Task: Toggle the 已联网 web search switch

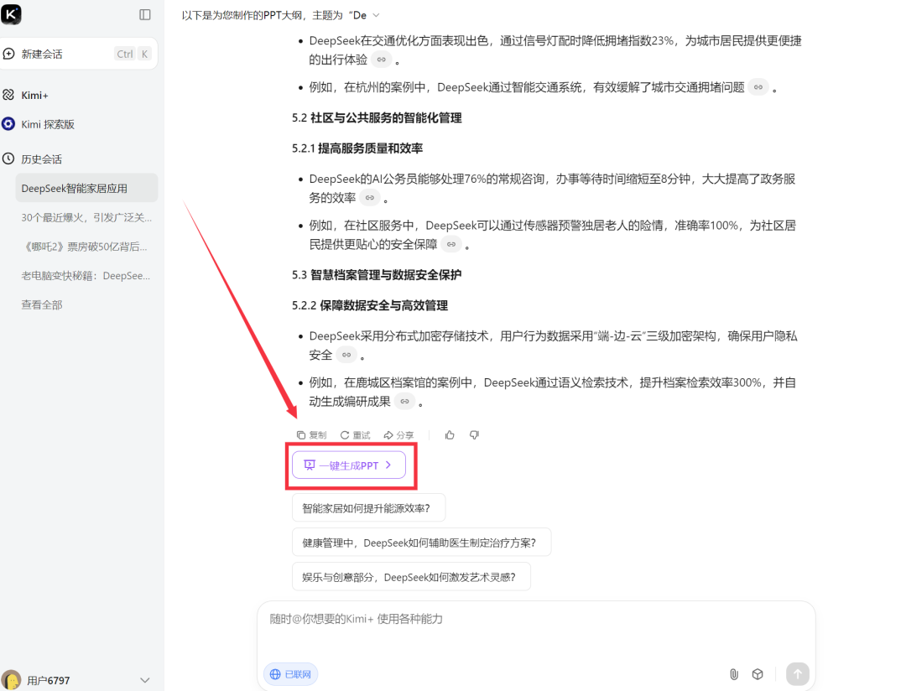Action: 290,674
